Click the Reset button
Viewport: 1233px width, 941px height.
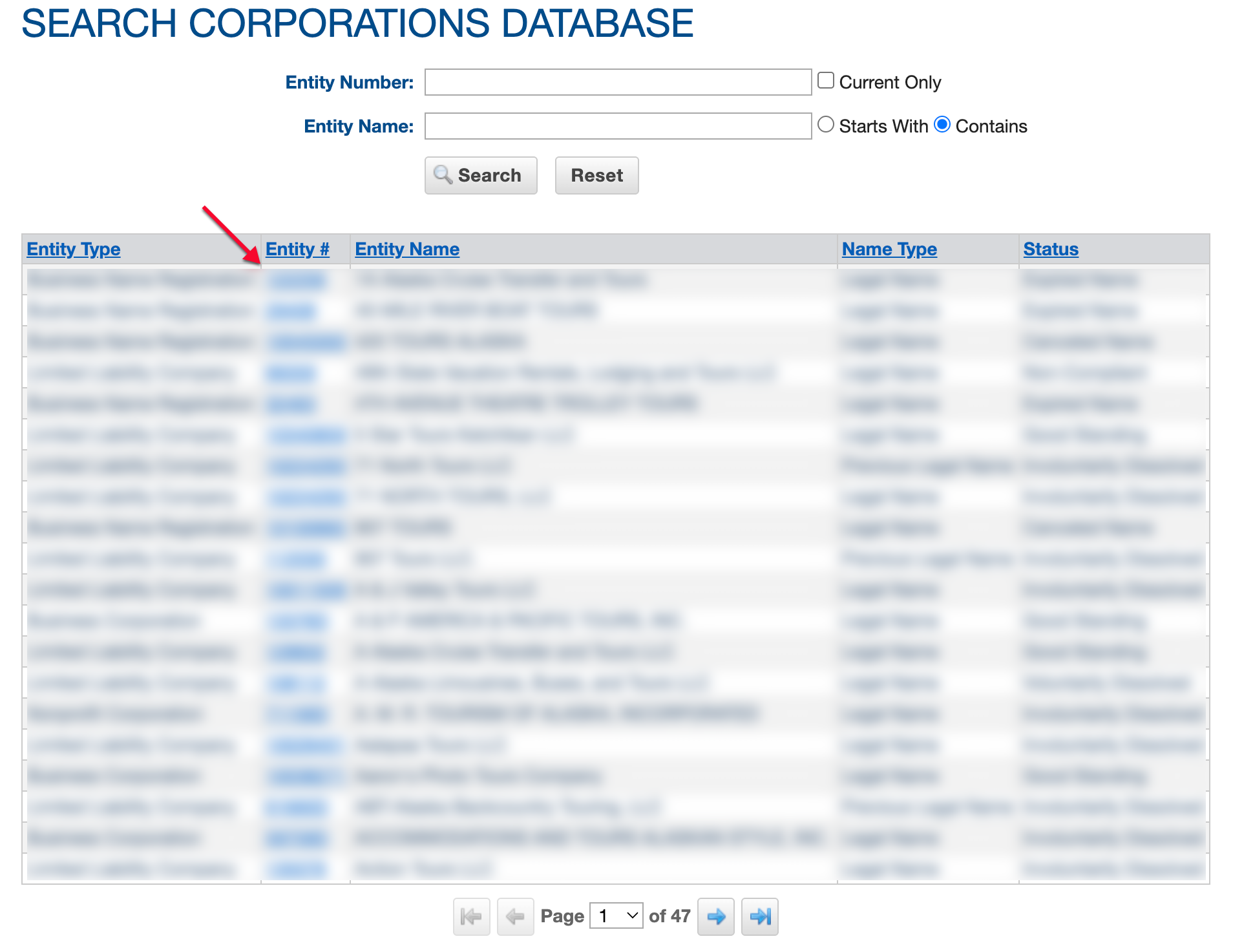click(596, 175)
